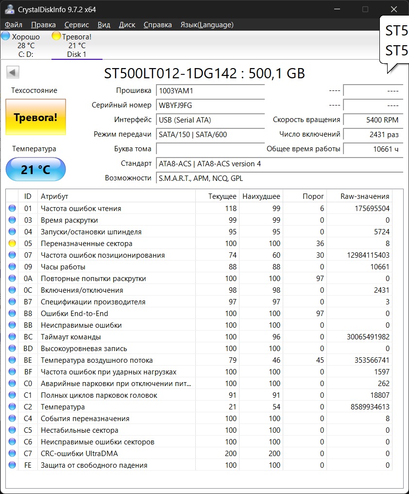
Task: Click the status icon for Повторные попытки раскрутки
Action: (x=12, y=278)
